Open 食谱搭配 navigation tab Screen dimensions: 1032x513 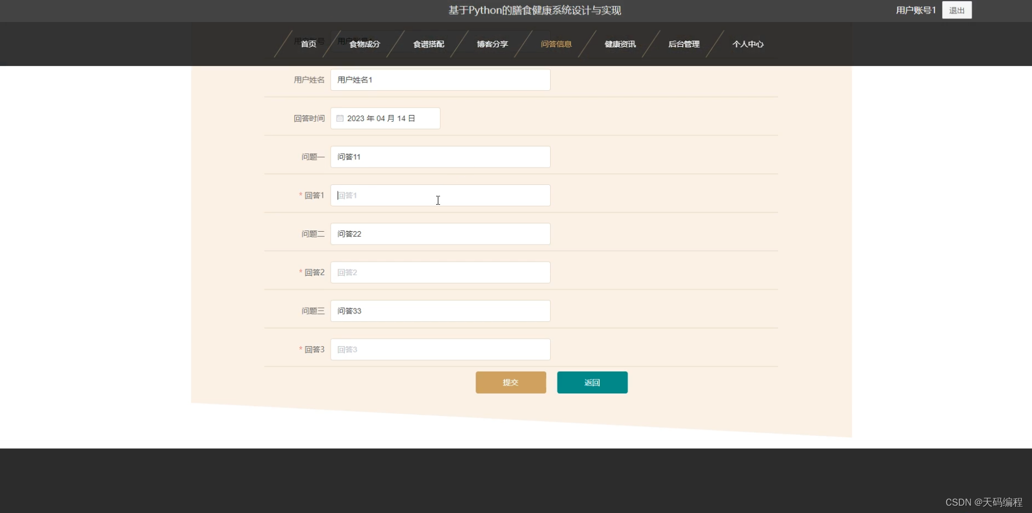428,44
